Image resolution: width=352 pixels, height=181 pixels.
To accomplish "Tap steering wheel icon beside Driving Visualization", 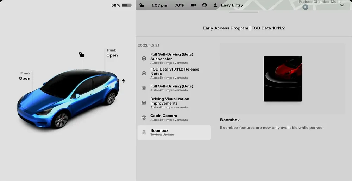I will 144,103.
